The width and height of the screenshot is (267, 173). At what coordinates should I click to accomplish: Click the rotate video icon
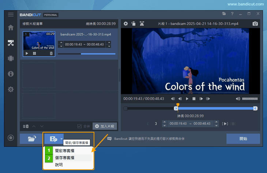[133, 24]
